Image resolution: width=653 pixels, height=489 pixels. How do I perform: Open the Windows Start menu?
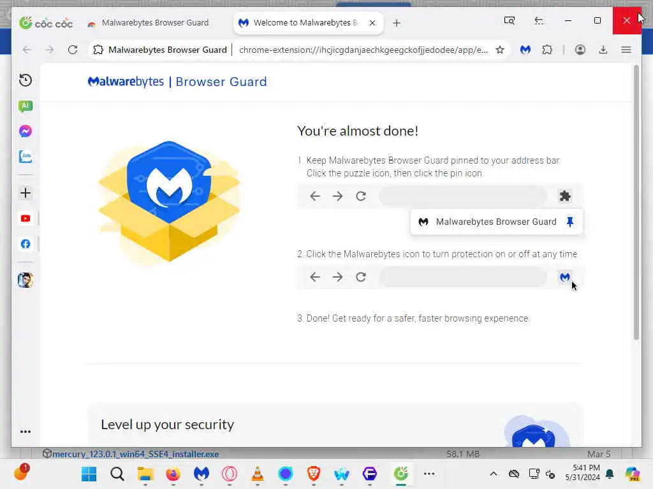point(89,474)
